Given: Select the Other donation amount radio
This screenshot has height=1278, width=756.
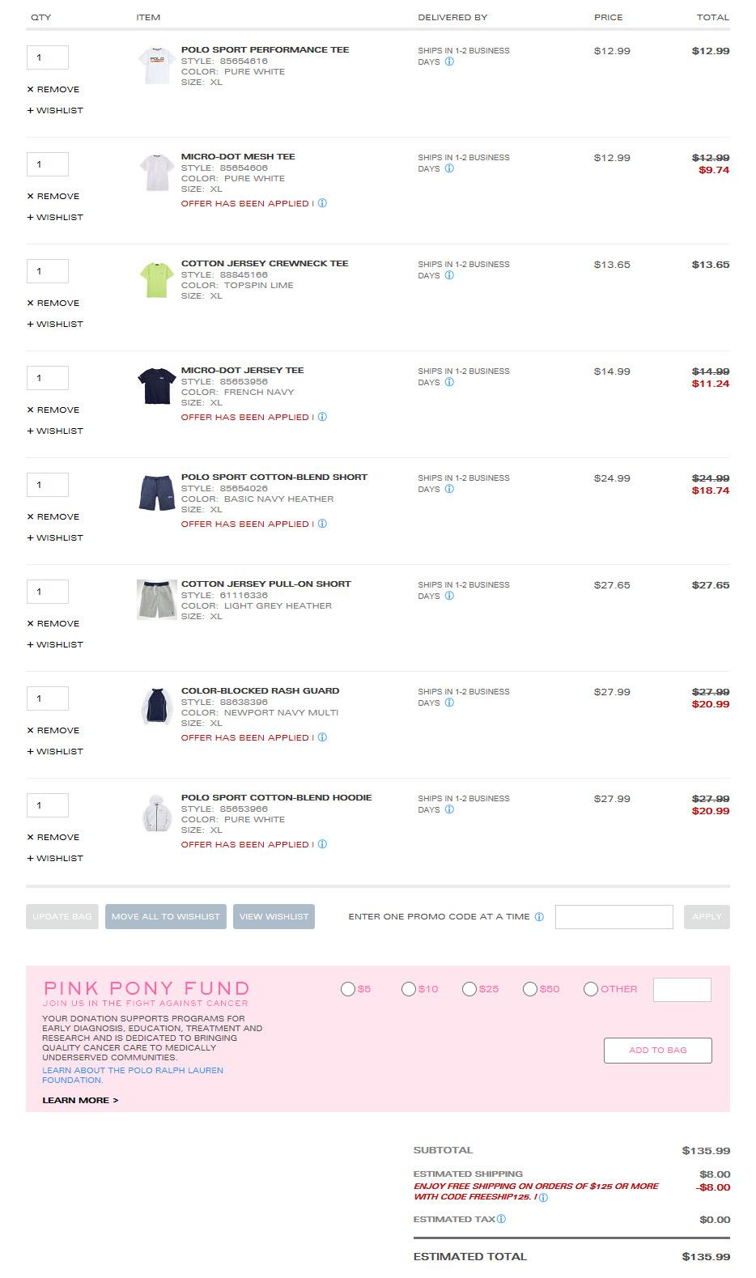Looking at the screenshot, I should tap(591, 989).
